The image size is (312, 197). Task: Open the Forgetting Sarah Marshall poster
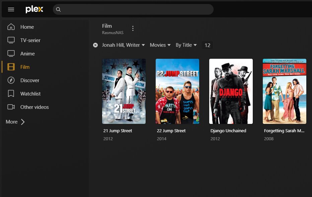click(284, 91)
